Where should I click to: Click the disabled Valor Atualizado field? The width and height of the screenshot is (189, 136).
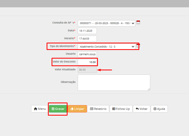click(x=87, y=70)
